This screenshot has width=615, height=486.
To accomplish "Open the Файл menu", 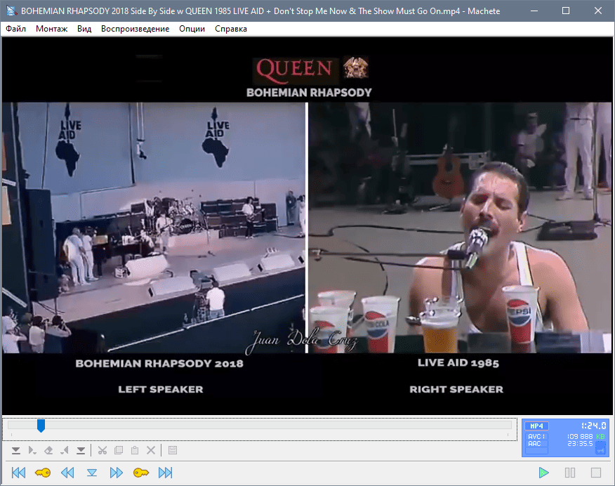I will pyautogui.click(x=15, y=29).
